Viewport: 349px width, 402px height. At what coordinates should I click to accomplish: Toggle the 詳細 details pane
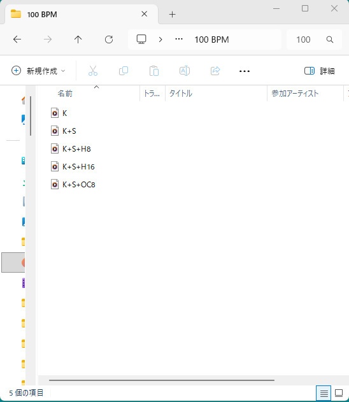pos(320,71)
